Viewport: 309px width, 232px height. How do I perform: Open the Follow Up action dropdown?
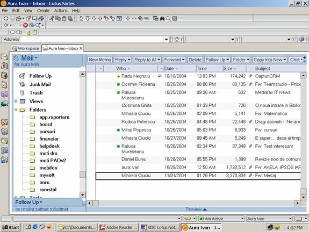[x=217, y=60]
